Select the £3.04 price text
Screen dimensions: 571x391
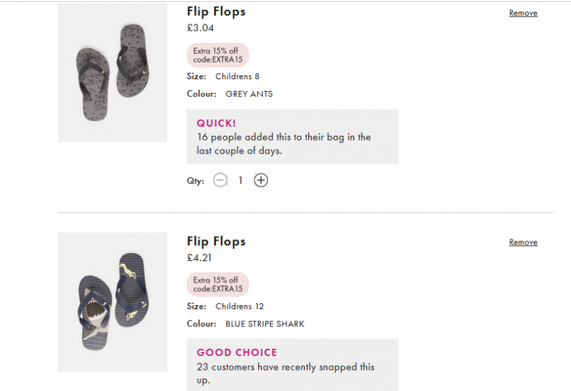pyautogui.click(x=200, y=28)
